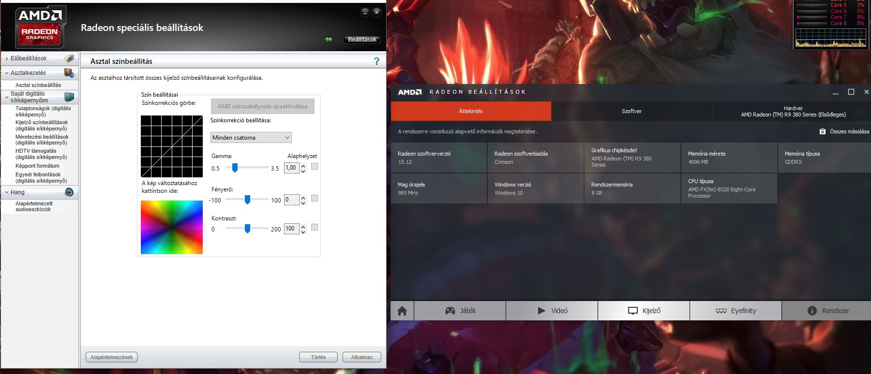Screen dimensions: 871x374
Task: Click the flat panel monitor icon
Action: 69,97
